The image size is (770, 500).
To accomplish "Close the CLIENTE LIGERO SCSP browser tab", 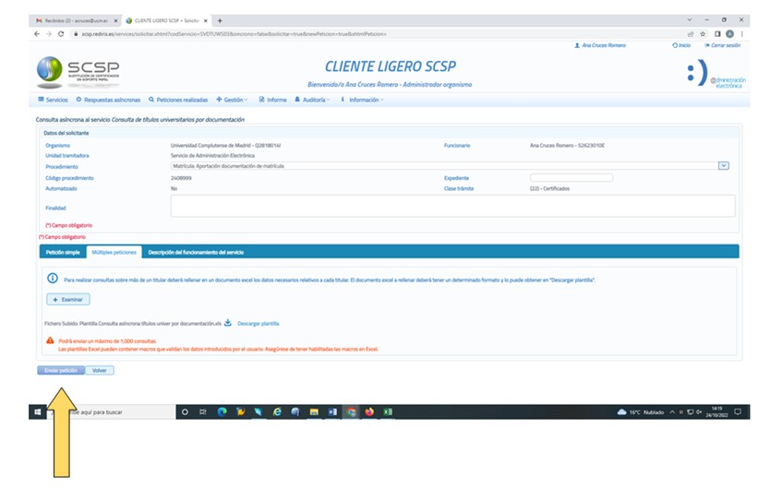I will [x=206, y=20].
